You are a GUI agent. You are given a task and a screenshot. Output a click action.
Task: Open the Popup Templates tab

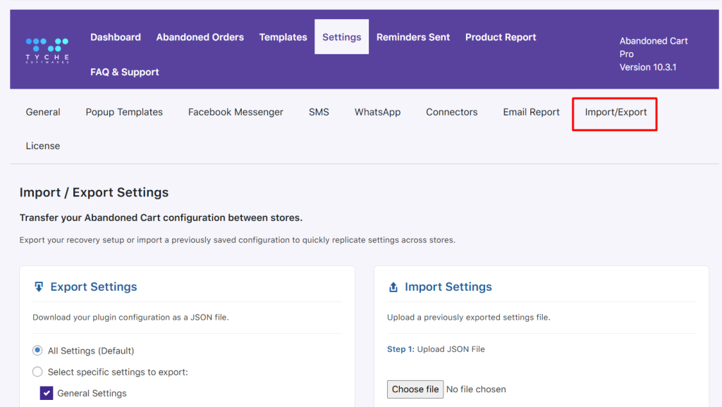124,112
